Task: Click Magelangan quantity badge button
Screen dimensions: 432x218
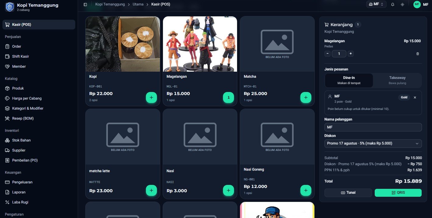Action: (228, 97)
